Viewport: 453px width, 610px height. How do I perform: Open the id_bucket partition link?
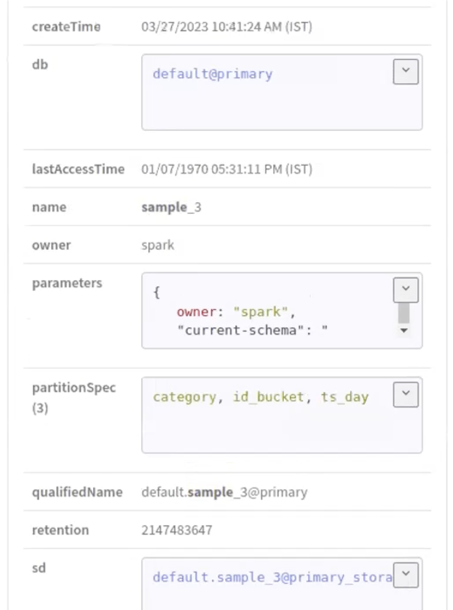click(268, 397)
